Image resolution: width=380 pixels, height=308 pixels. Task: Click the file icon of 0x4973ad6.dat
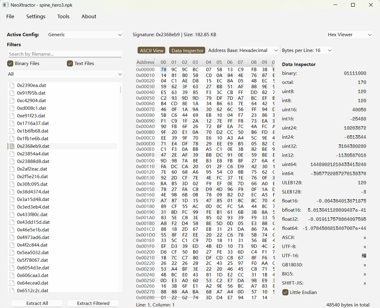pyautogui.click(x=12, y=237)
